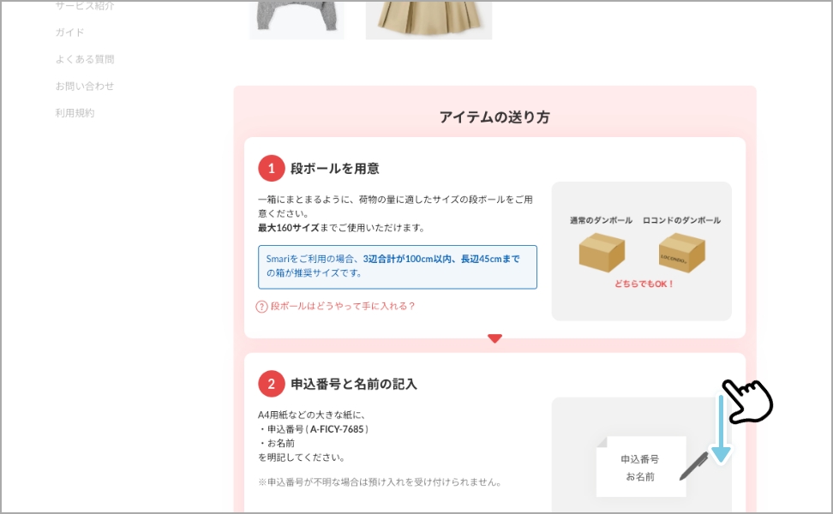Click the gray sweater product thumbnail
Image resolution: width=833 pixels, height=514 pixels.
pyautogui.click(x=297, y=20)
